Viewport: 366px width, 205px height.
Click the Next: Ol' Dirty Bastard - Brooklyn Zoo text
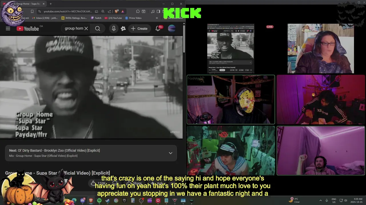[54, 150]
